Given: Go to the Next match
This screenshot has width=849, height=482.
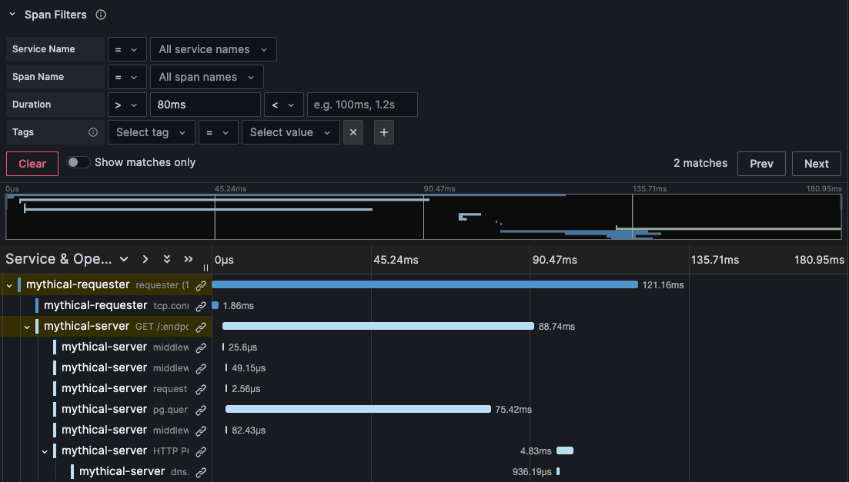Looking at the screenshot, I should coord(816,163).
